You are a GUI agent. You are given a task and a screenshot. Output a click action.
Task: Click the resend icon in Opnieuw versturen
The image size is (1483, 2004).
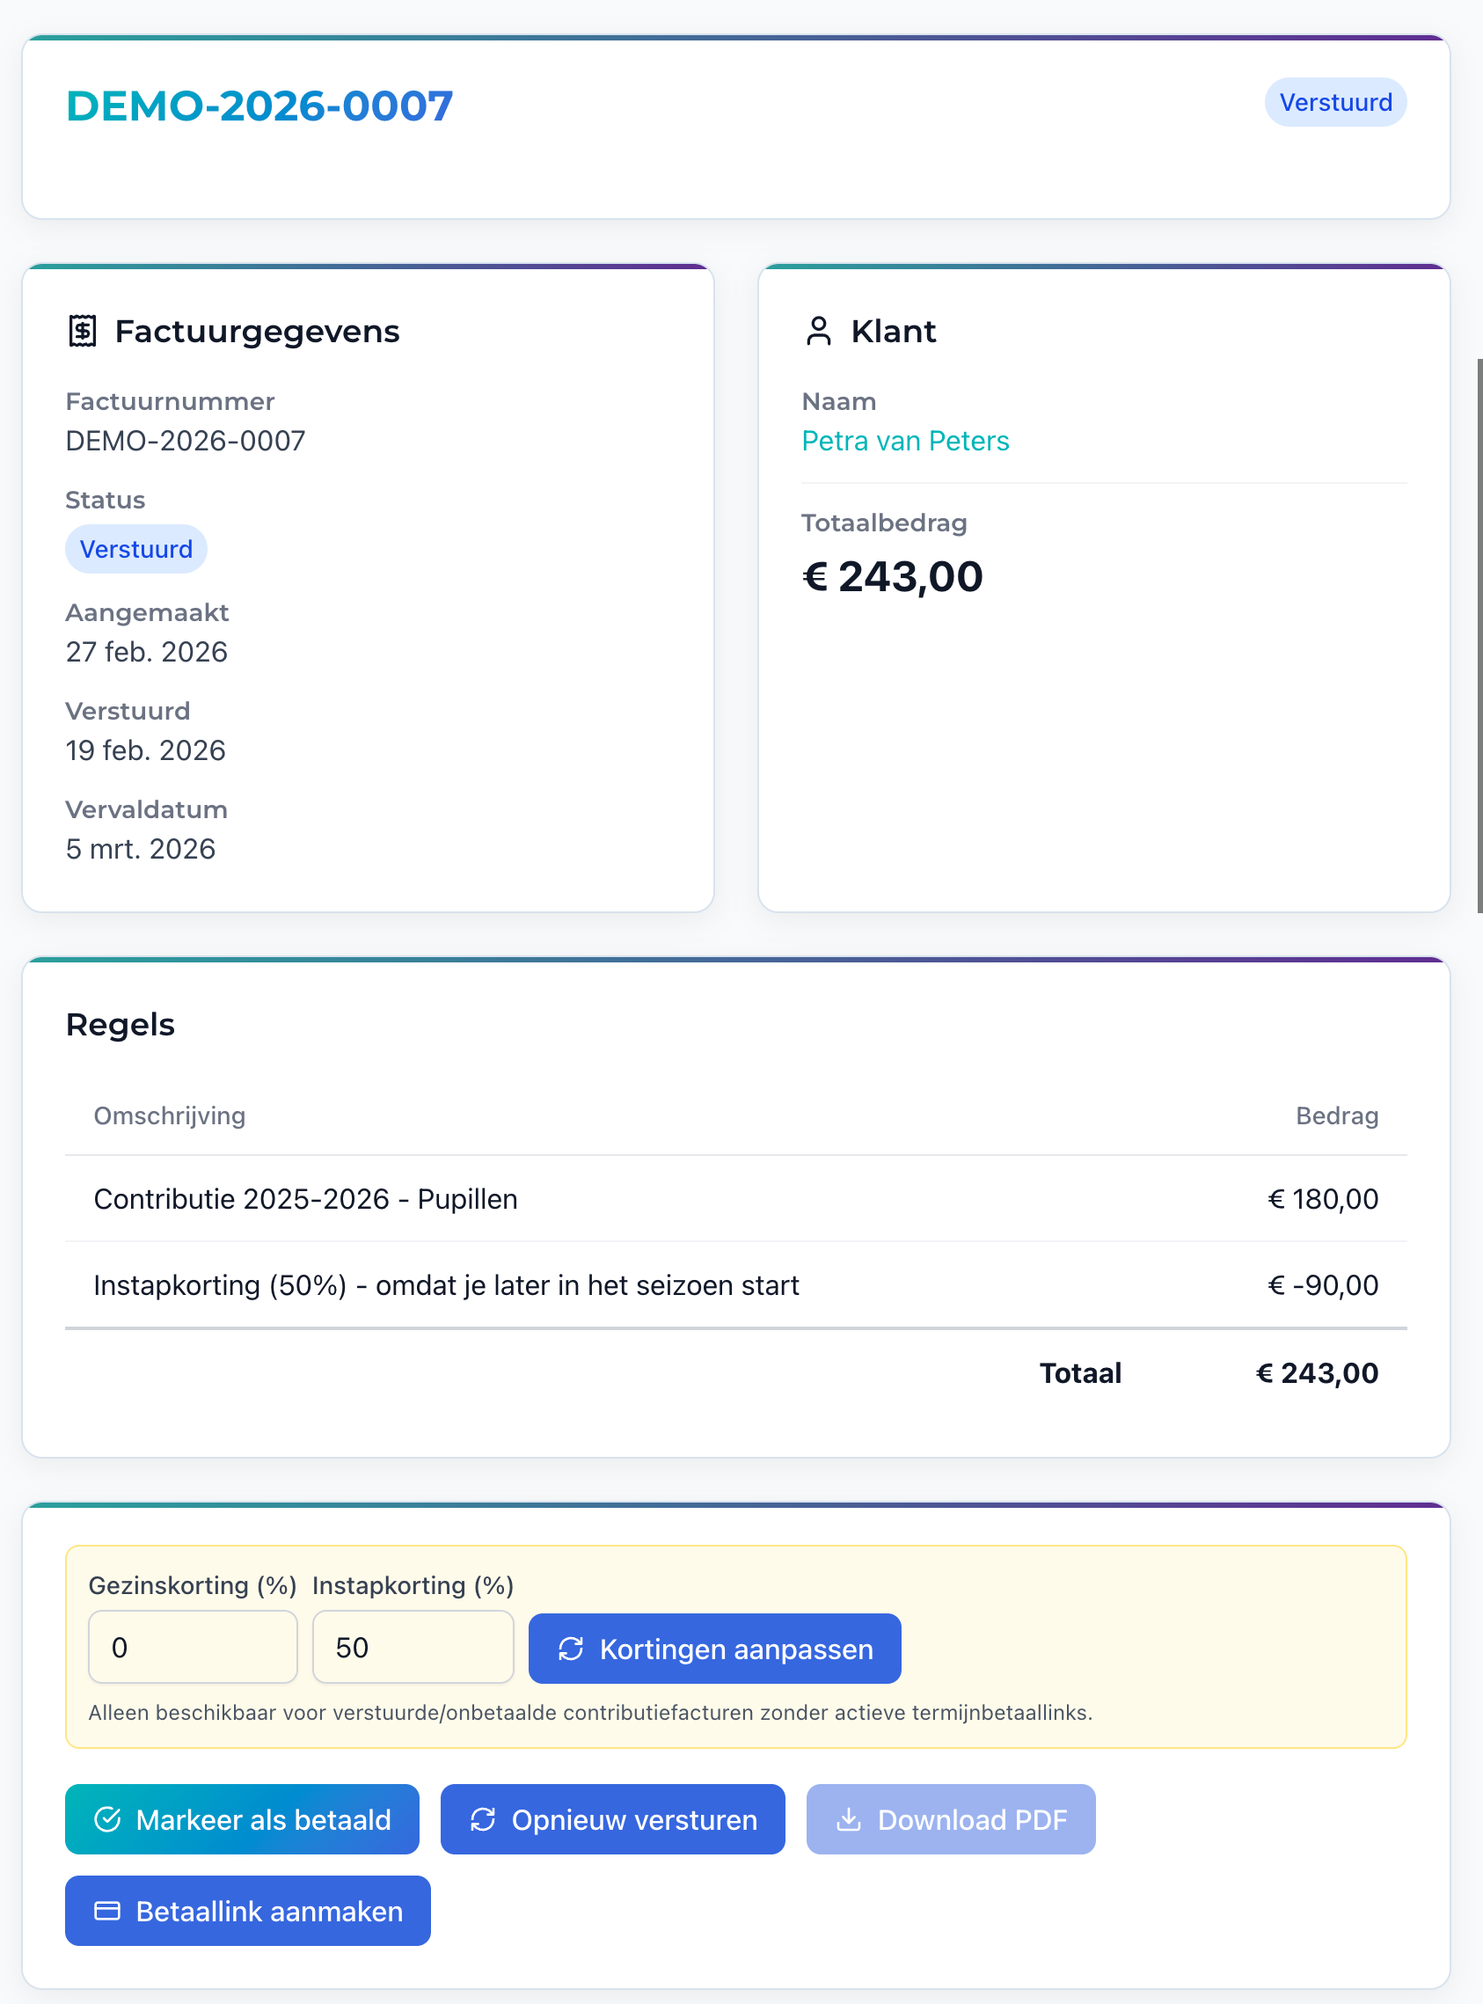[483, 1819]
